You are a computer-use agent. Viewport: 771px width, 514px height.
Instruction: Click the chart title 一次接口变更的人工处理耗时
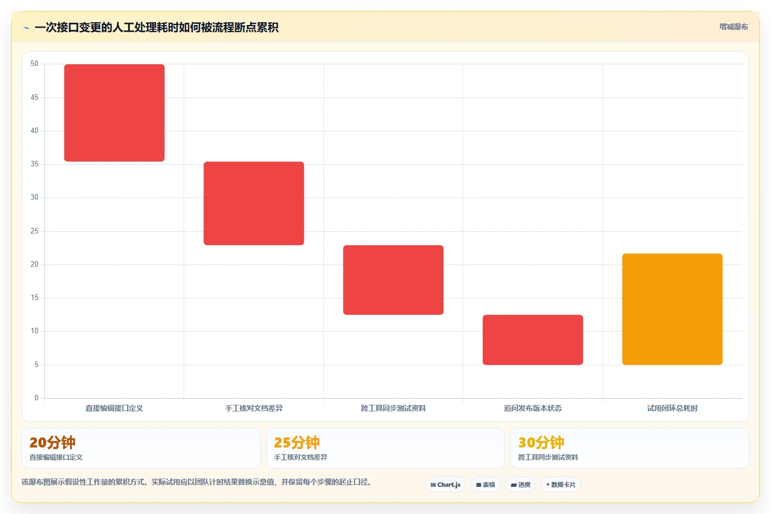pos(156,27)
